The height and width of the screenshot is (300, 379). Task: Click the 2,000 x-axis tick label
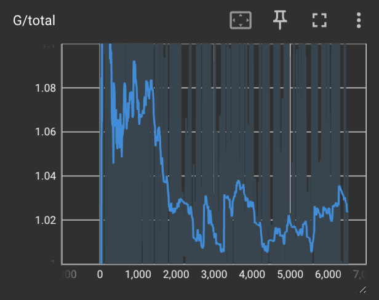176,274
